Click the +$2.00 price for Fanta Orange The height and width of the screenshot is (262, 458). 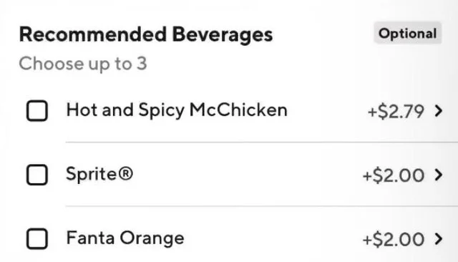click(394, 239)
